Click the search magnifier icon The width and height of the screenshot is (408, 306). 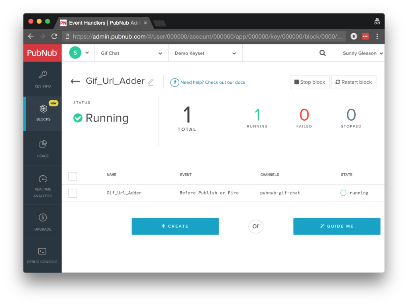[322, 53]
